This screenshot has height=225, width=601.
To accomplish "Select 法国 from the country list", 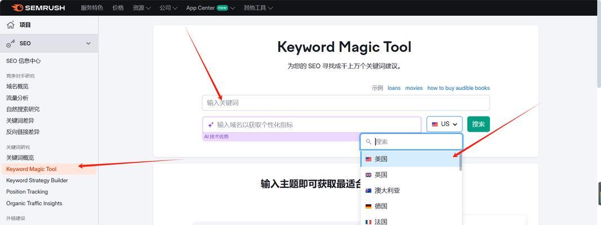I will [410, 220].
